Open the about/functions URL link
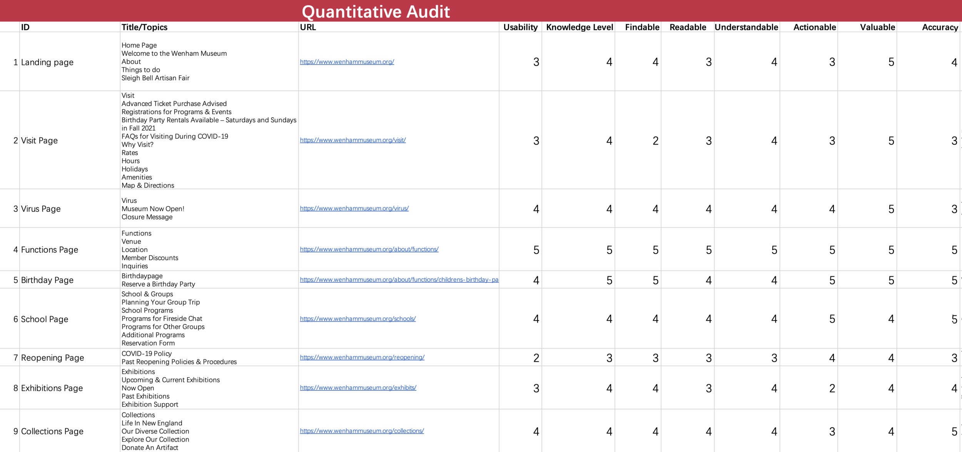This screenshot has width=962, height=452. (369, 249)
